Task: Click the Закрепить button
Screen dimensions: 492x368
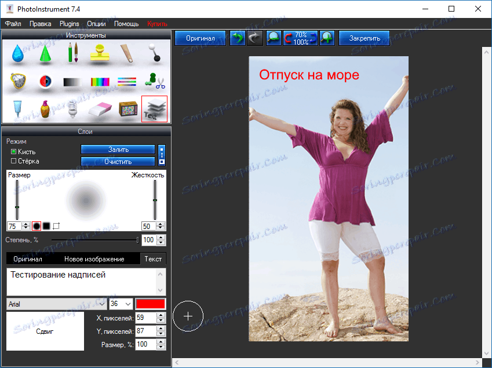Action: tap(364, 38)
